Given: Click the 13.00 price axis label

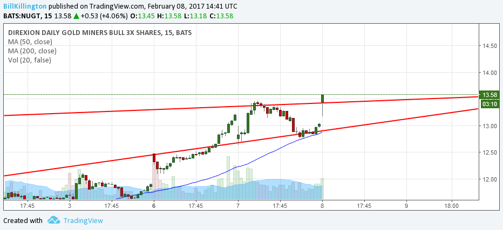Looking at the screenshot, I should point(490,126).
